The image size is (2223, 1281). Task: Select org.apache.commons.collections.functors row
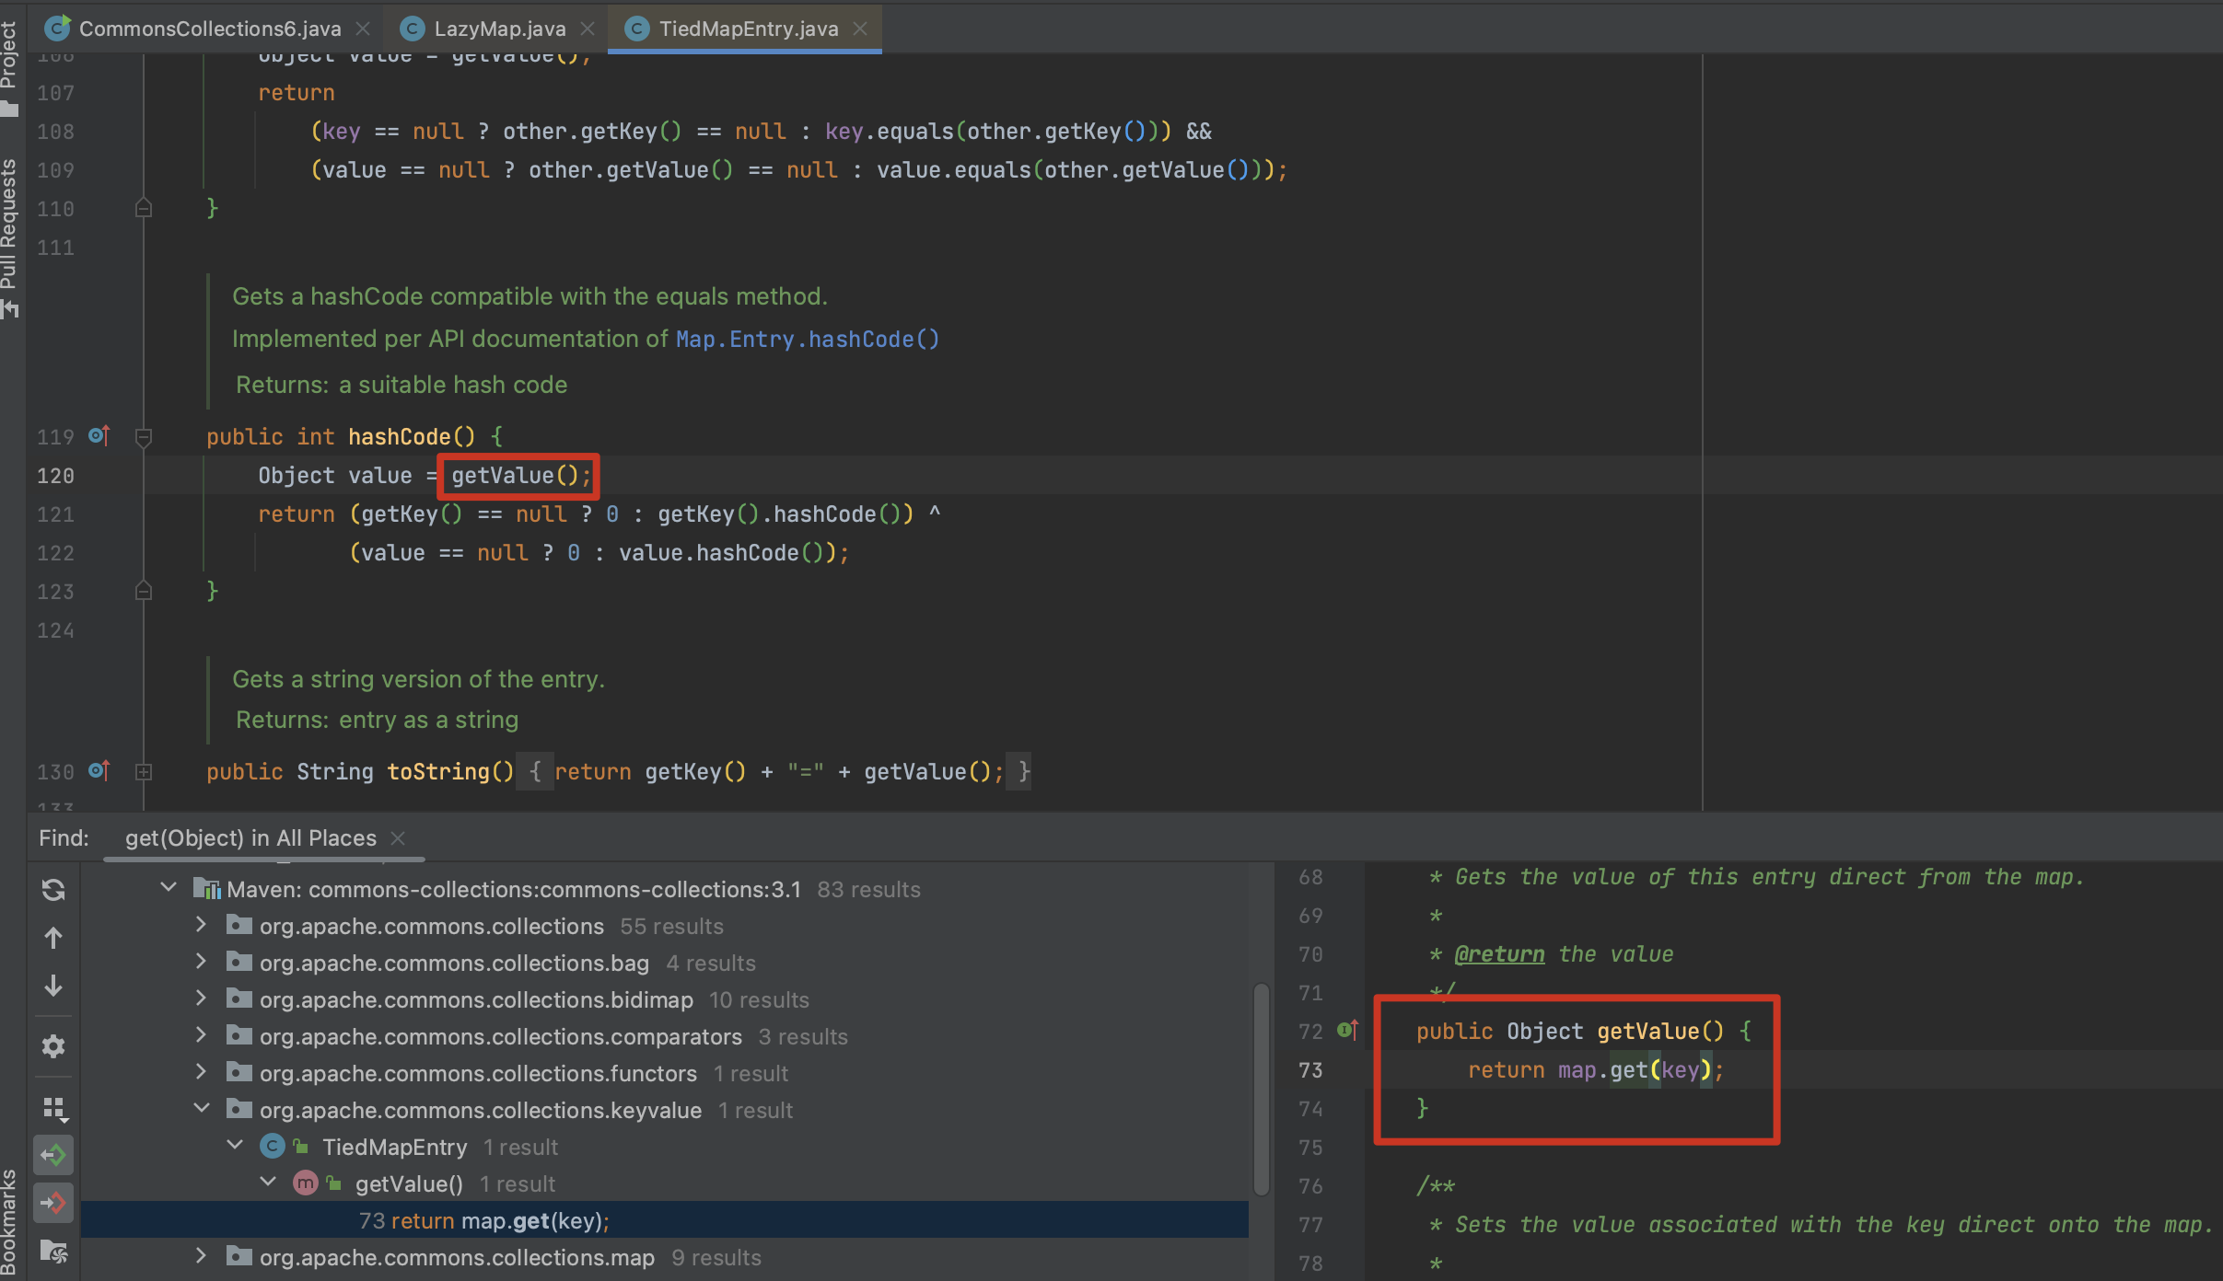(665, 1073)
